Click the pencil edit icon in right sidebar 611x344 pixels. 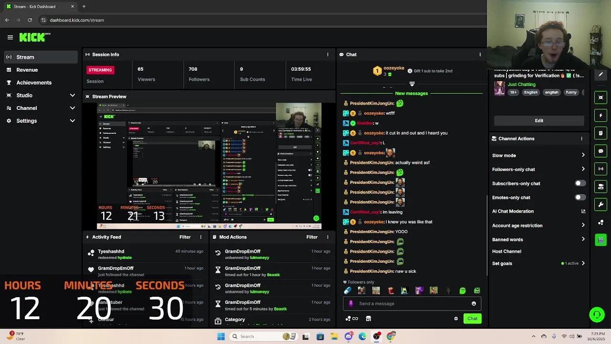[x=600, y=75]
